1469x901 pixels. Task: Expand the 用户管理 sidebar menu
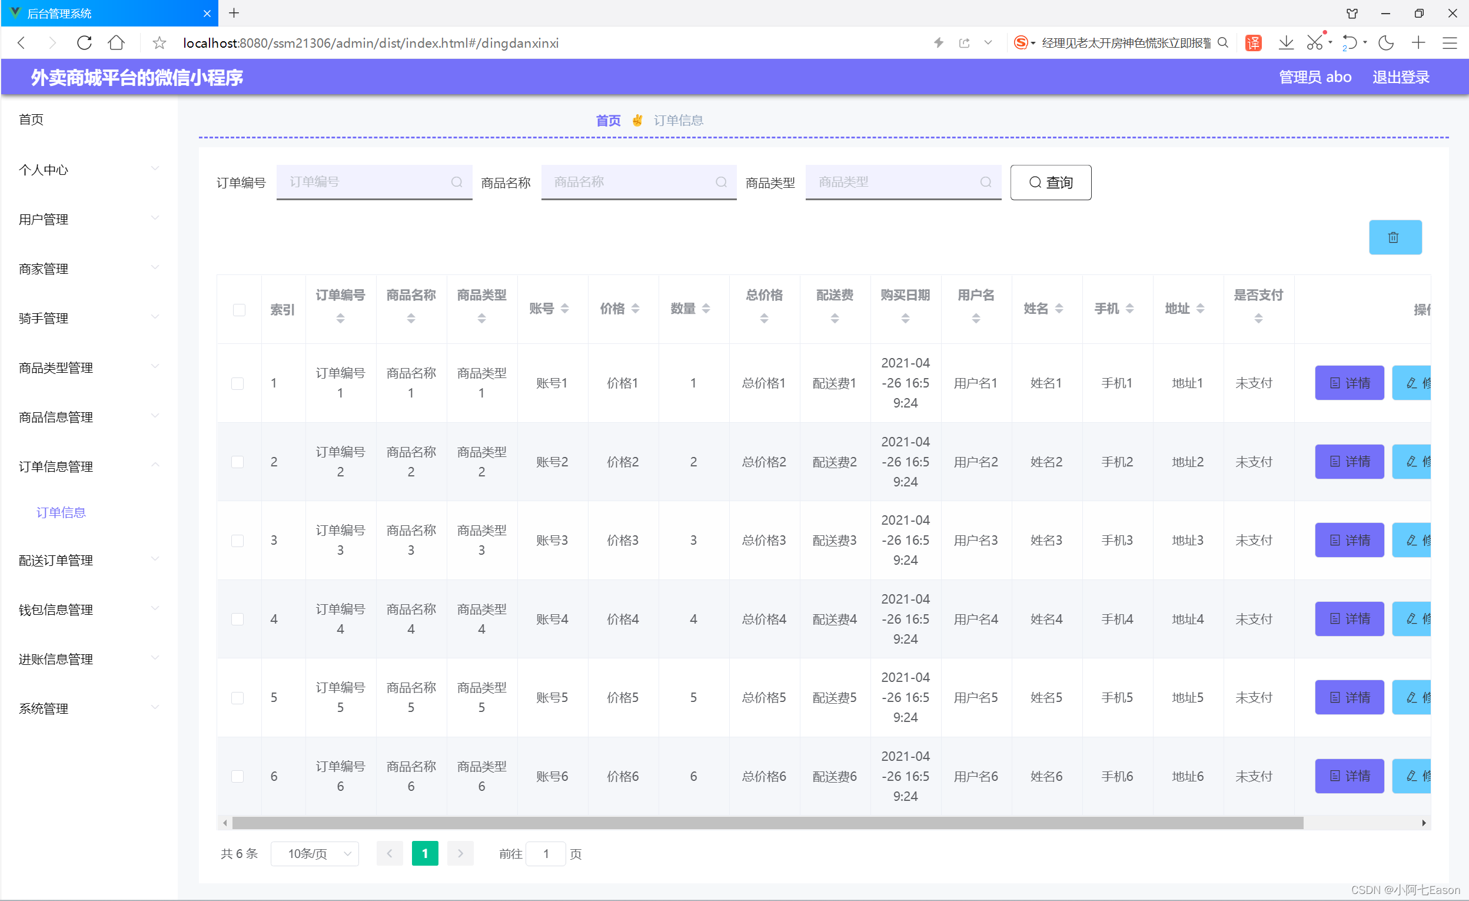point(89,219)
